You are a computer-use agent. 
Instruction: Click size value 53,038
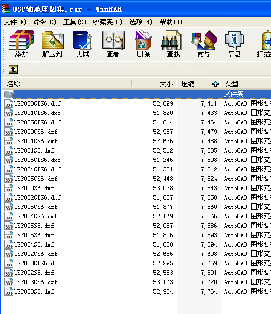pos(163,188)
